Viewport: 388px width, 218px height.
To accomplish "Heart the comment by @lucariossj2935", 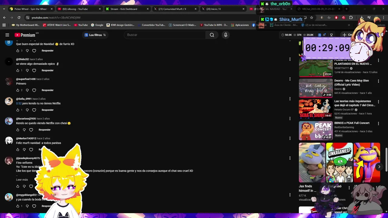I will click(31, 130).
